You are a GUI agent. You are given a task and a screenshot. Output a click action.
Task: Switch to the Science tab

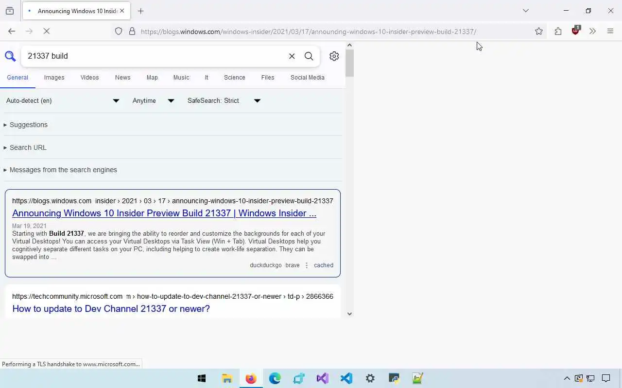tap(235, 78)
